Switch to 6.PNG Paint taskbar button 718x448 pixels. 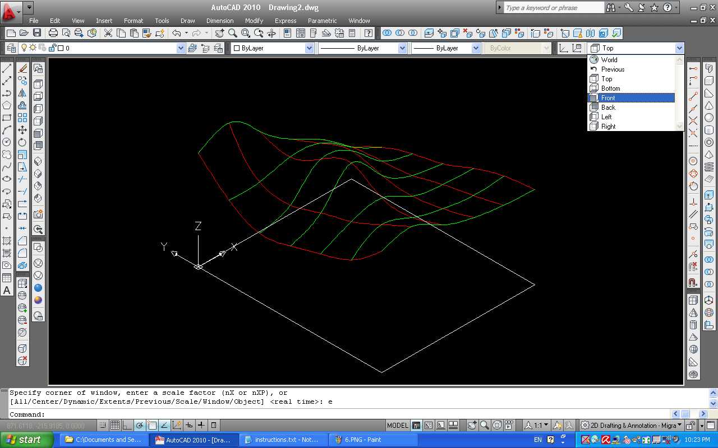coord(373,440)
